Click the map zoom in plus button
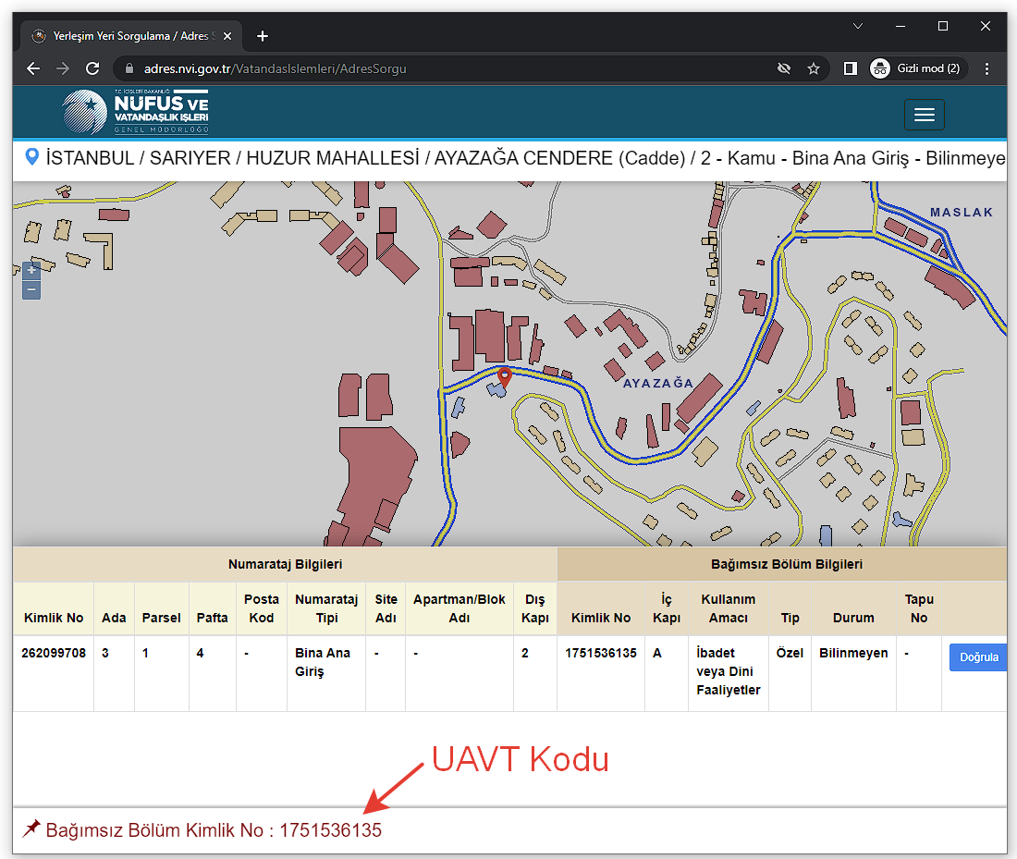The height and width of the screenshot is (859, 1017). (31, 270)
